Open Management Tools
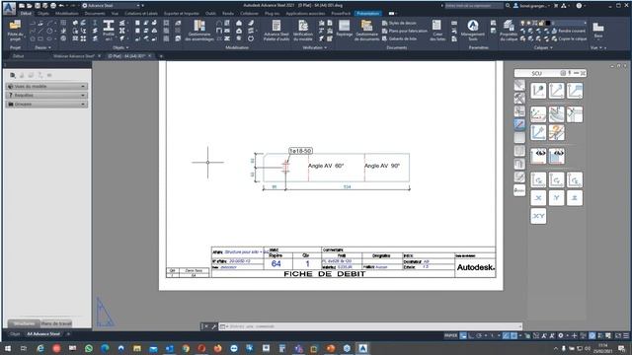632x355 pixels. click(x=472, y=31)
